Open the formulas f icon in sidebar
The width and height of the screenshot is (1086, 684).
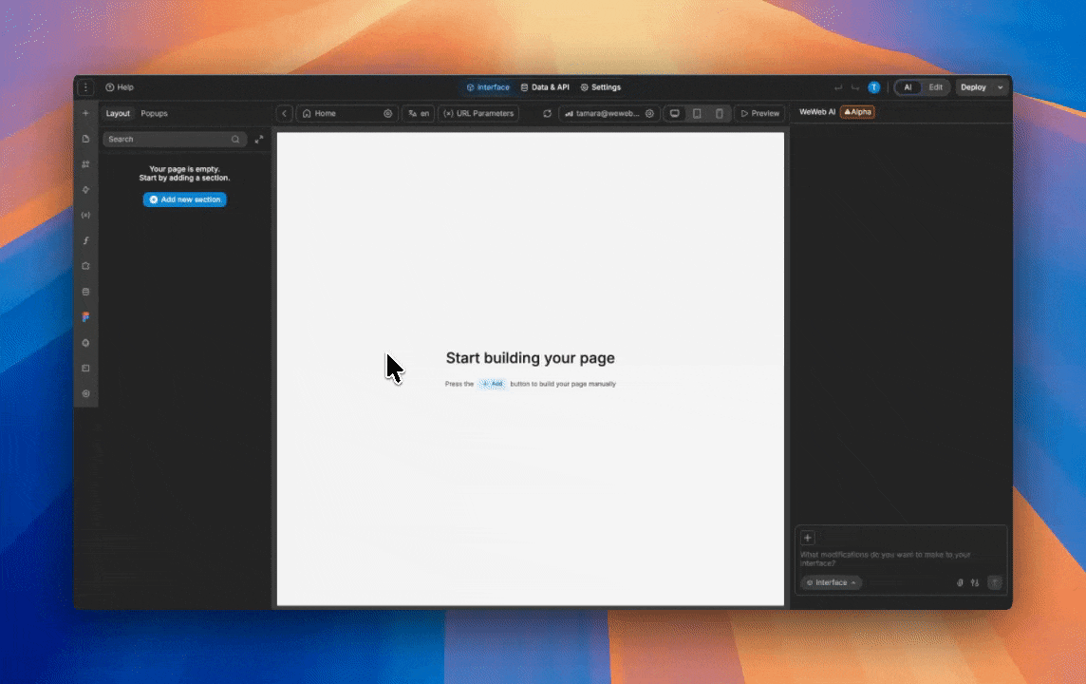pos(85,240)
